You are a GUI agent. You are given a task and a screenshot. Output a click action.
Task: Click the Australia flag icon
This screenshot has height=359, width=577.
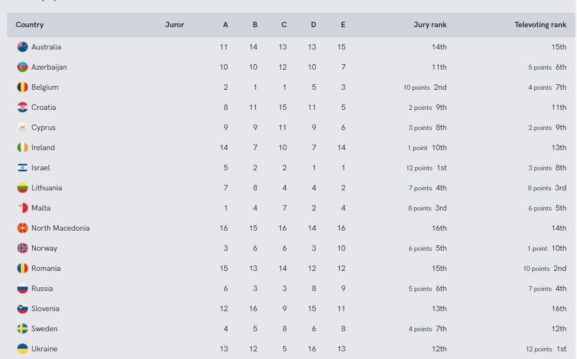22,47
